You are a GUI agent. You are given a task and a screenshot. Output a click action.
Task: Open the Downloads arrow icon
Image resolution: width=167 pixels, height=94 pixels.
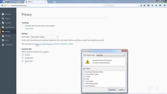click(152, 5)
